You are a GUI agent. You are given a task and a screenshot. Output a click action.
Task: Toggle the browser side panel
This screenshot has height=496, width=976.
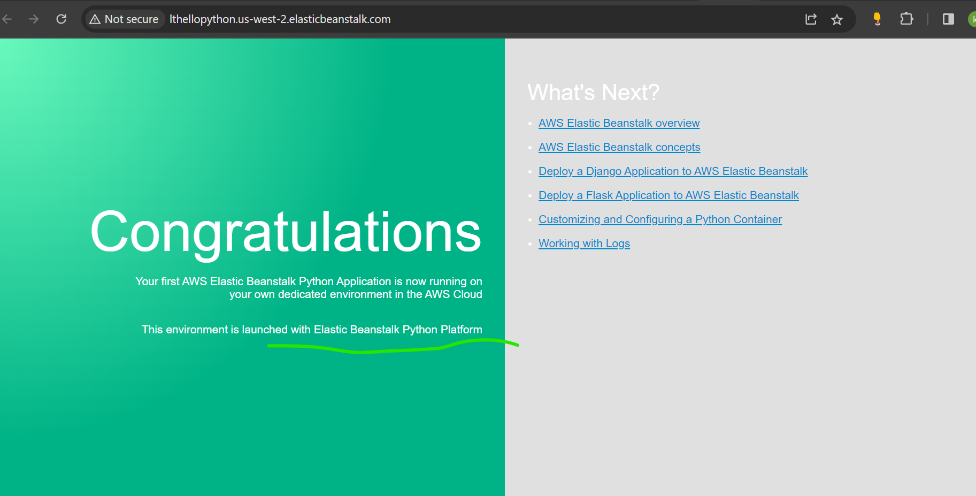point(948,19)
